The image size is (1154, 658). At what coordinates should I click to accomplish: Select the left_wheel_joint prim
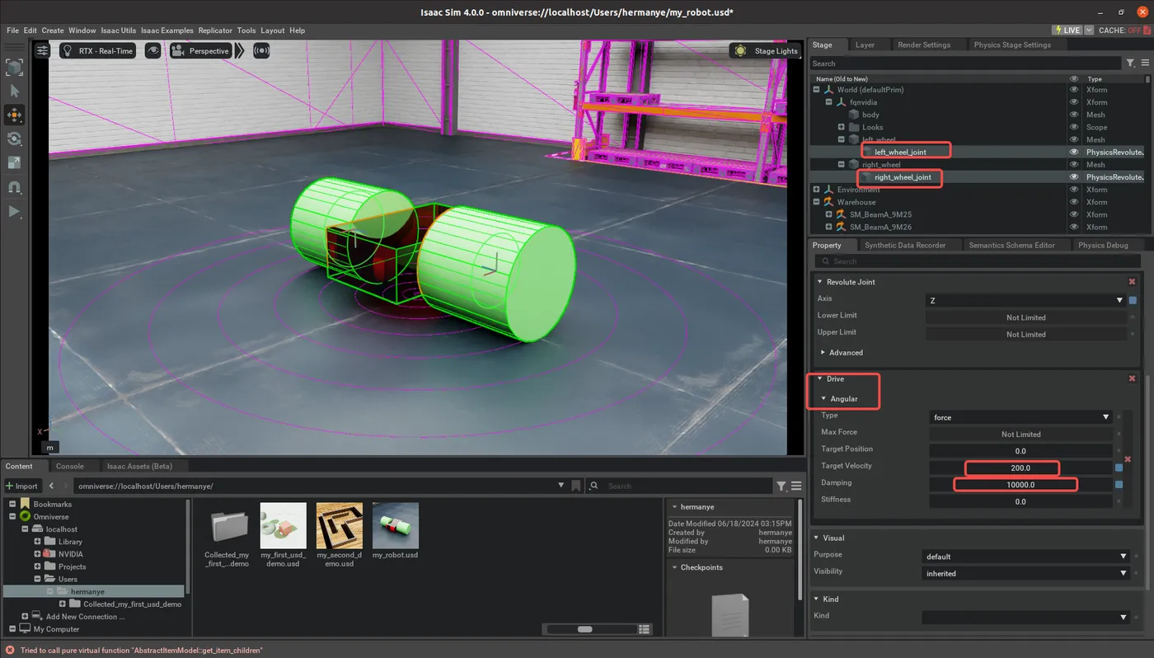pyautogui.click(x=900, y=152)
